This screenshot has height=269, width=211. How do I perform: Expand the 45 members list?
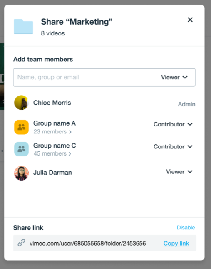click(x=52, y=153)
